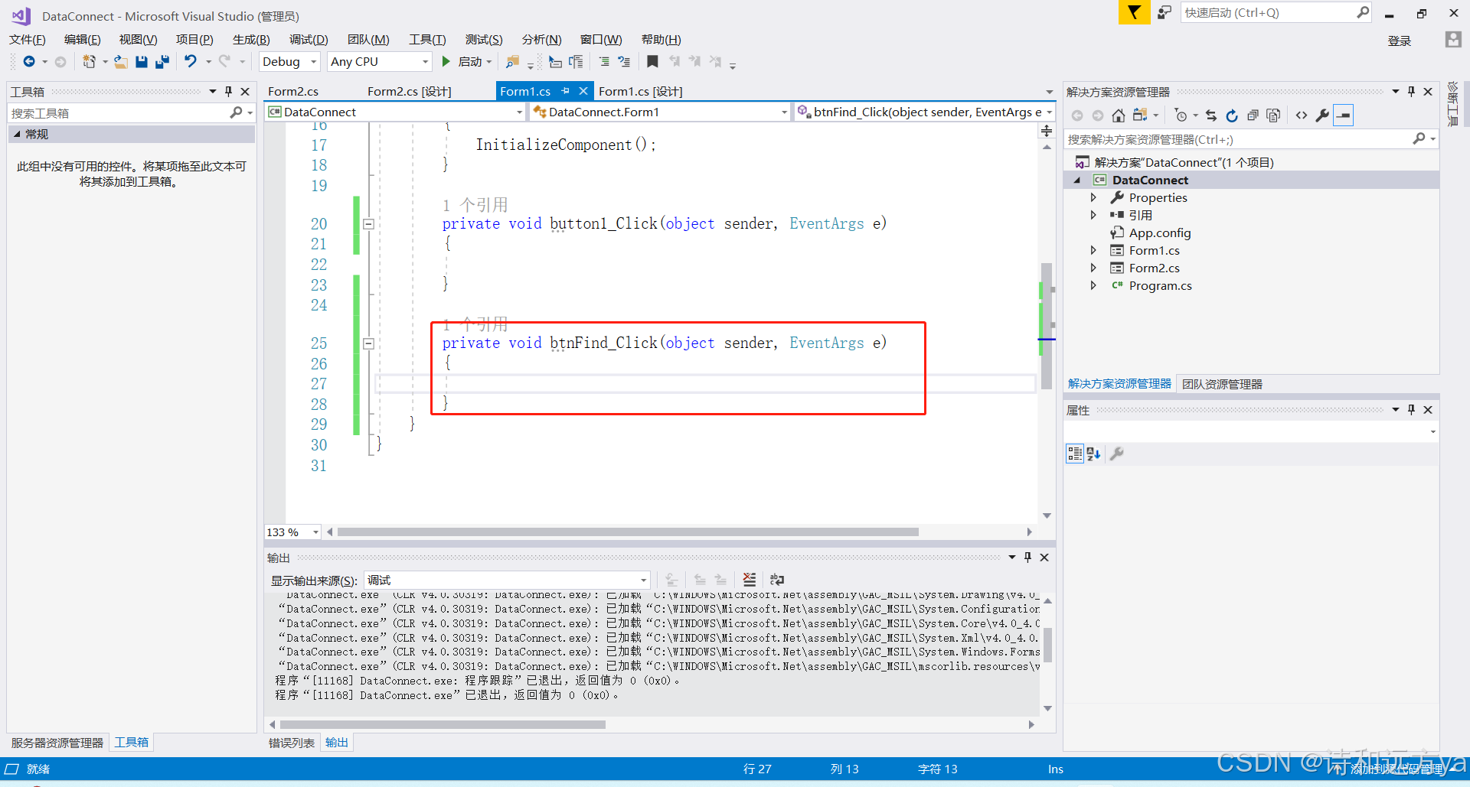Open Properties with the wrench icon in Solution Explorer
Image resolution: width=1470 pixels, height=787 pixels.
(x=1322, y=115)
